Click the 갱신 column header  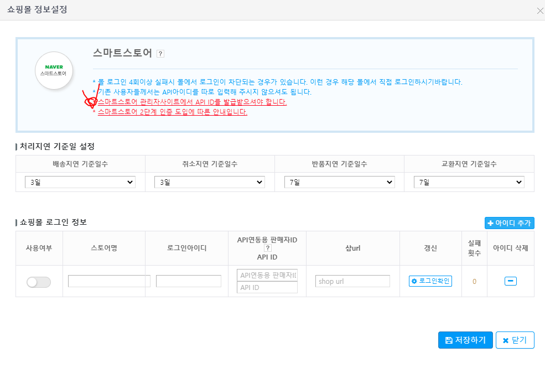pyautogui.click(x=430, y=248)
